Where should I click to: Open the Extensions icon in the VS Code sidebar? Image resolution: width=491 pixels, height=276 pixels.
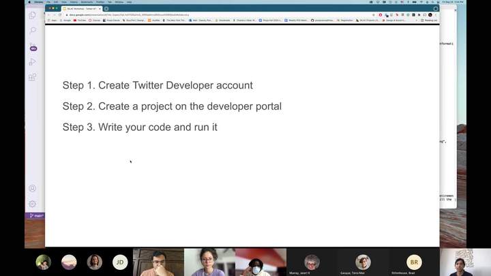pyautogui.click(x=32, y=77)
